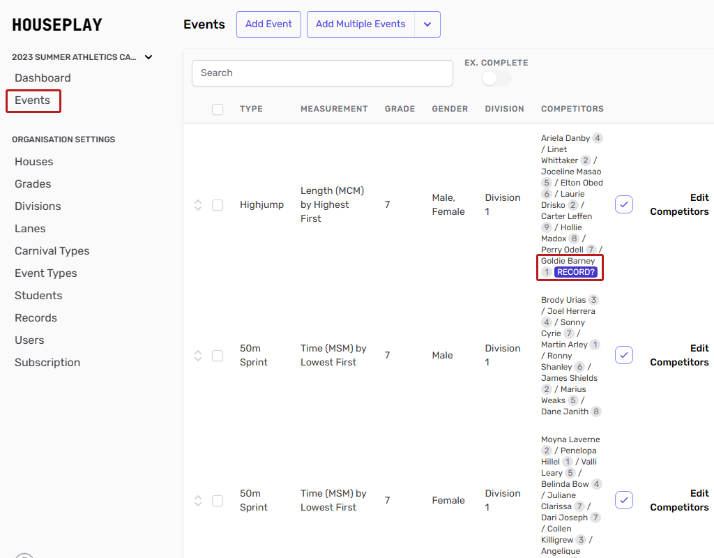Image resolution: width=714 pixels, height=558 pixels.
Task: Click the RECORD? badge next to Goldie Barney
Action: (x=576, y=272)
